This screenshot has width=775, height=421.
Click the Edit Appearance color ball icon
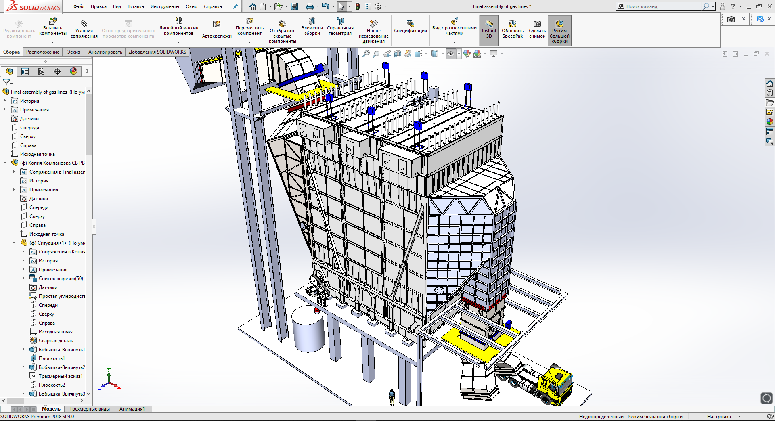click(467, 54)
